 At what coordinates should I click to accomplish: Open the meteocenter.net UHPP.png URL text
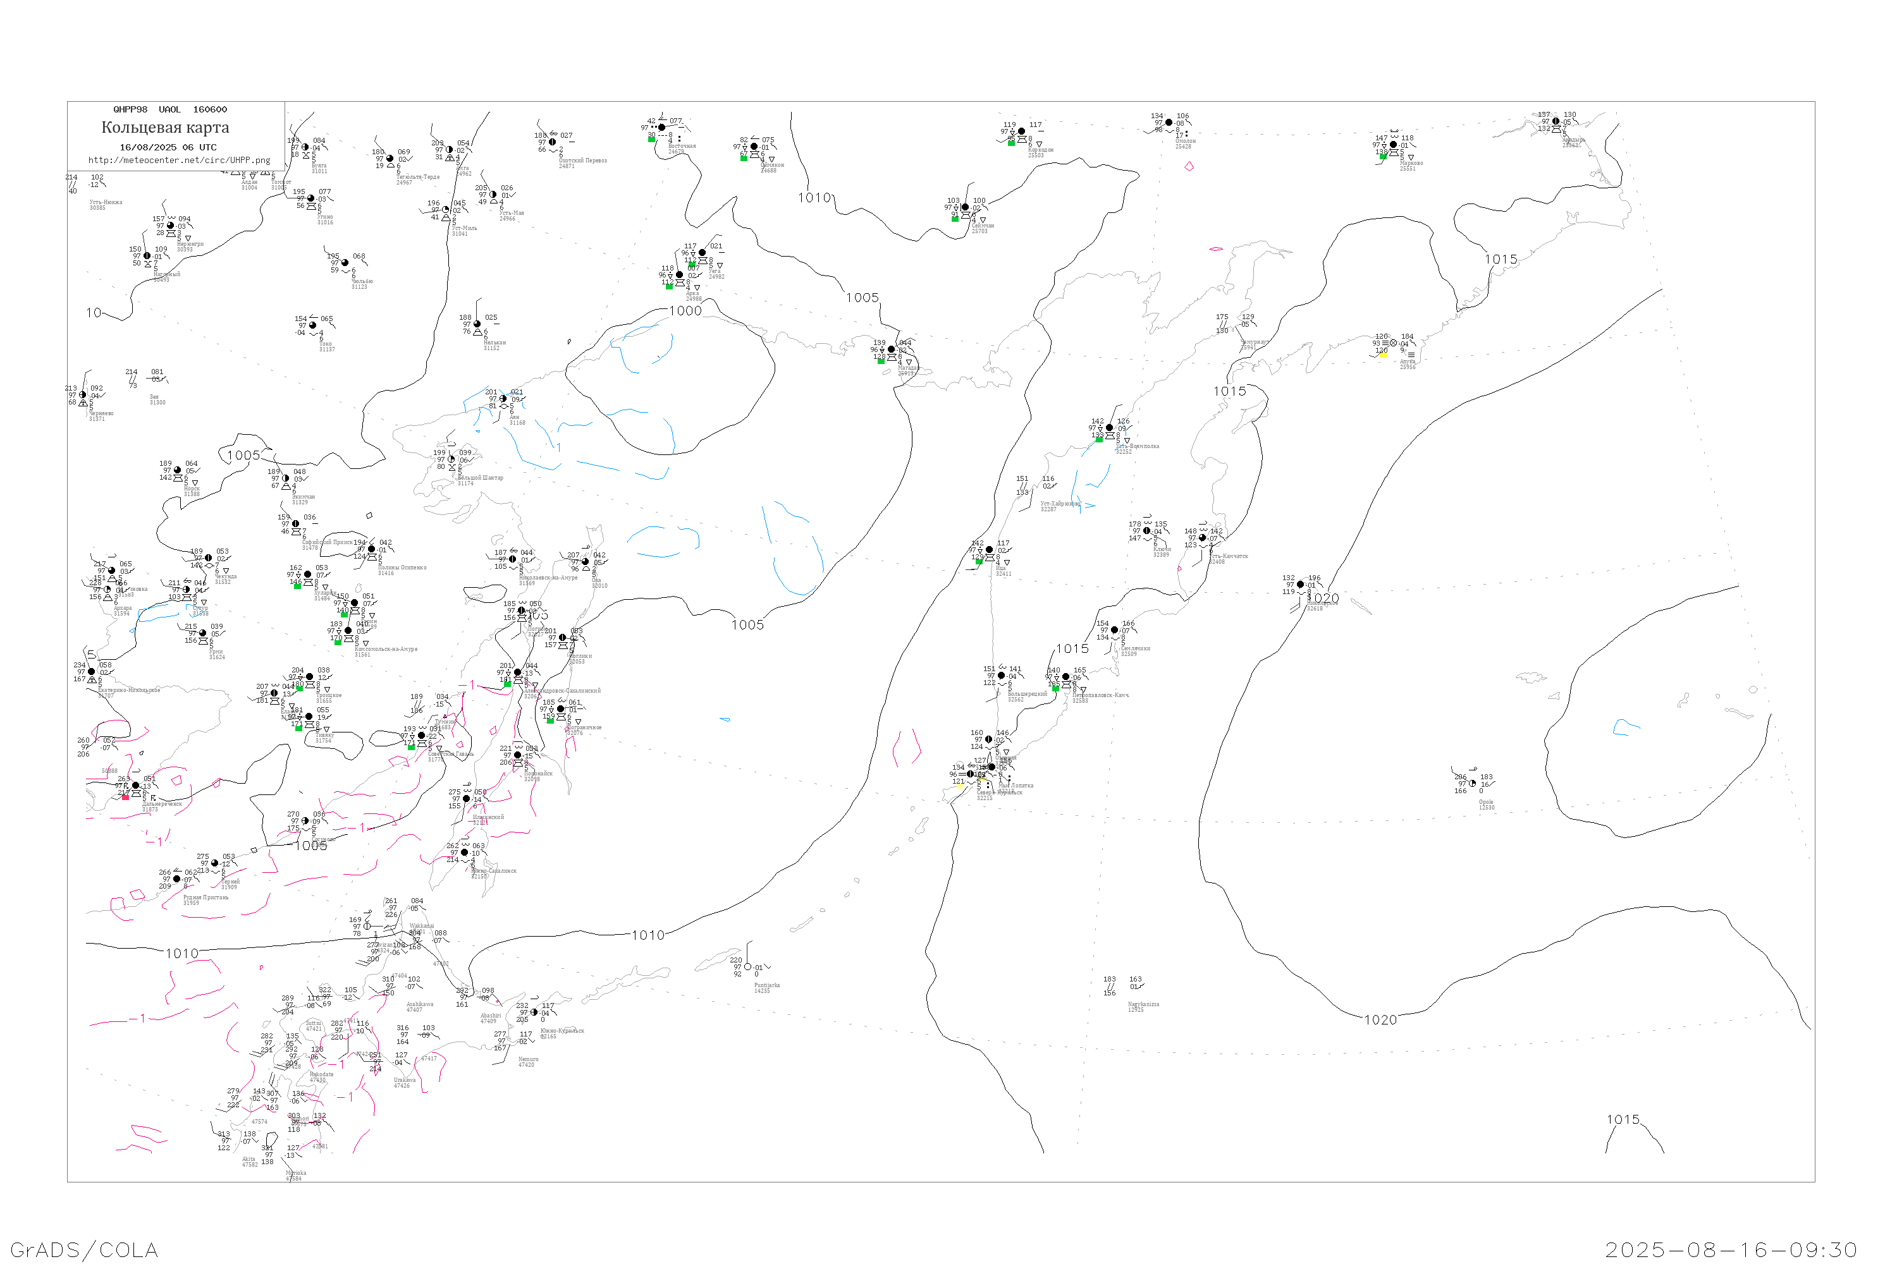pyautogui.click(x=179, y=161)
